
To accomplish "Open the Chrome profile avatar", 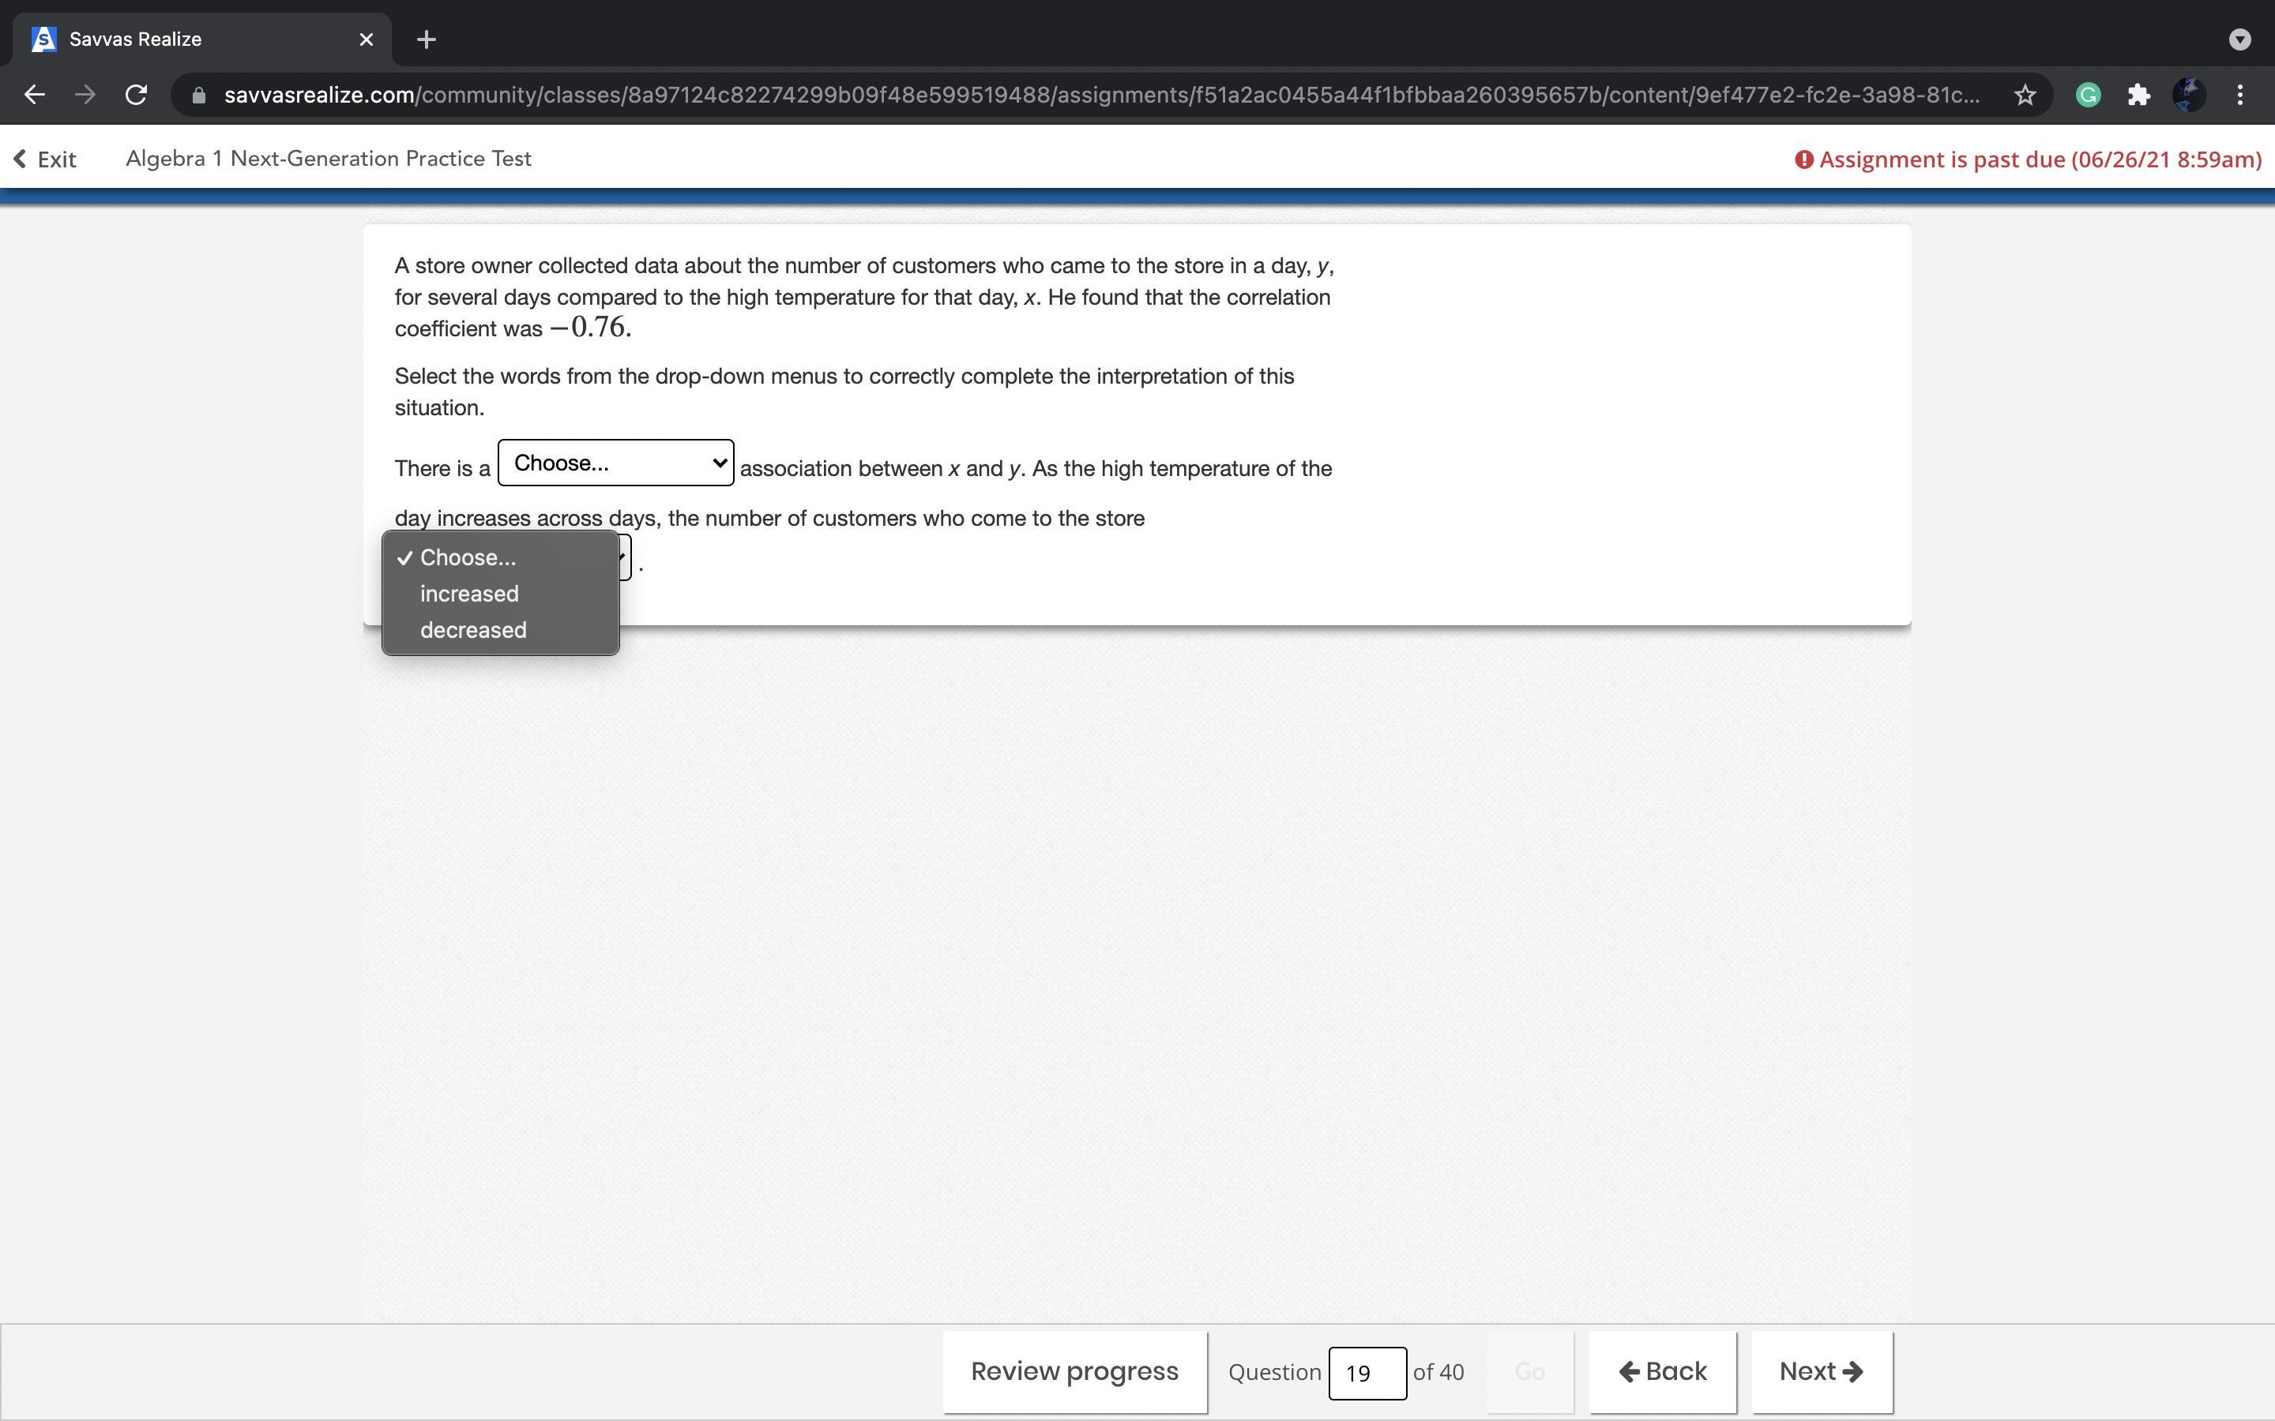I will [2189, 95].
